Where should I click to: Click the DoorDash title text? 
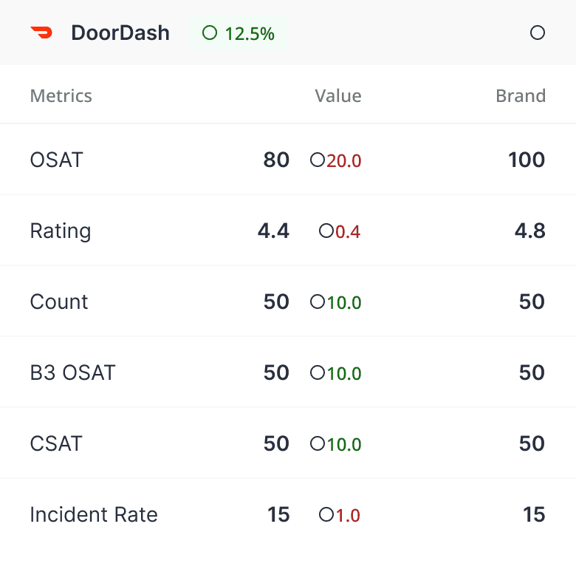click(120, 33)
